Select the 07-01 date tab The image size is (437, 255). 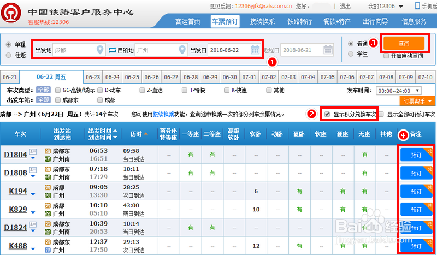coord(249,77)
